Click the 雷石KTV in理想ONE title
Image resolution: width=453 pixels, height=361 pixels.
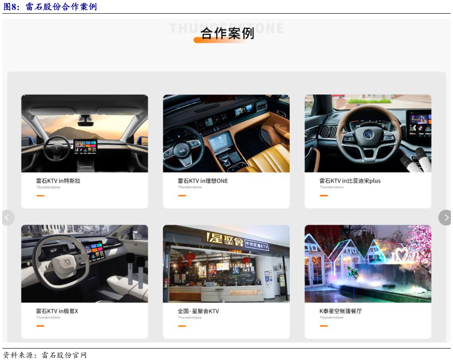pos(203,181)
